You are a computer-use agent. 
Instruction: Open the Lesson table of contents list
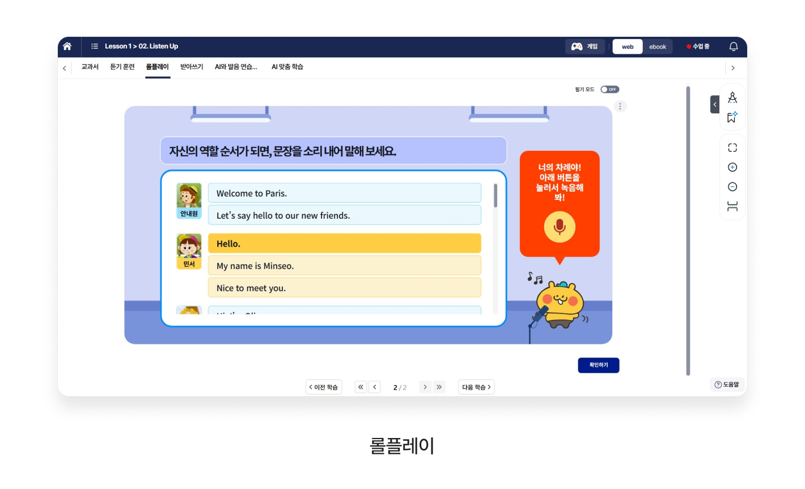[95, 46]
